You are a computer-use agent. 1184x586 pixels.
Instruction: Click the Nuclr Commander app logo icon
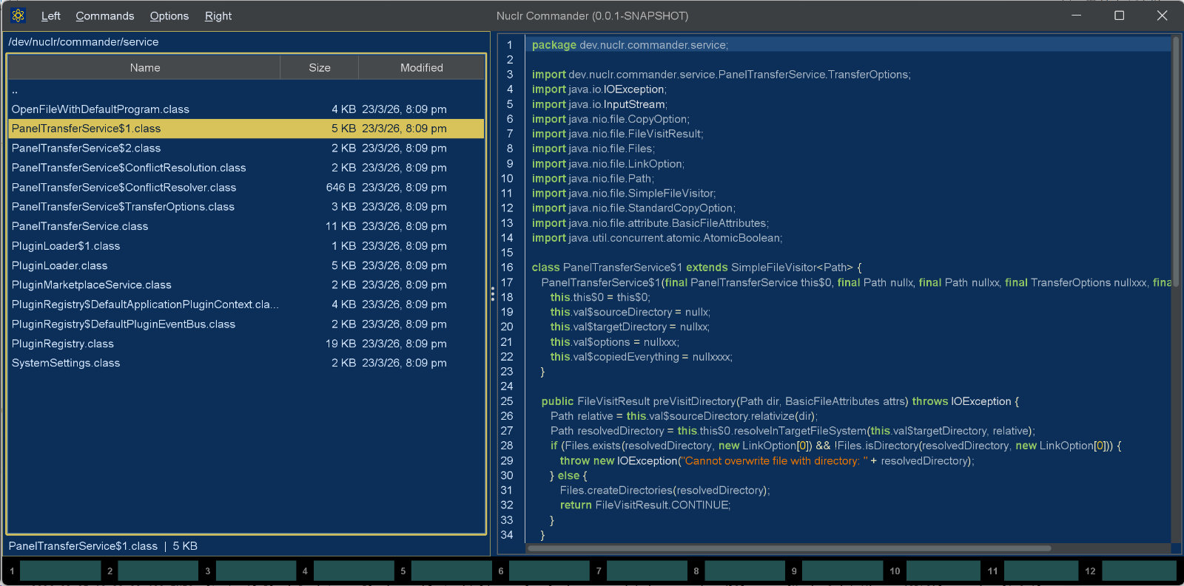(18, 16)
